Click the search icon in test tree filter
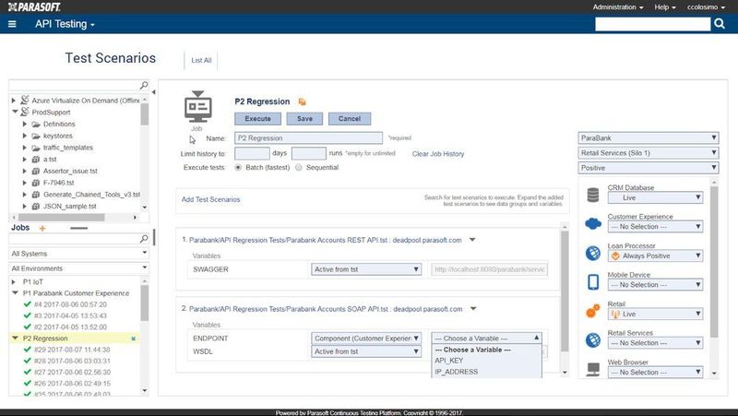 point(144,85)
